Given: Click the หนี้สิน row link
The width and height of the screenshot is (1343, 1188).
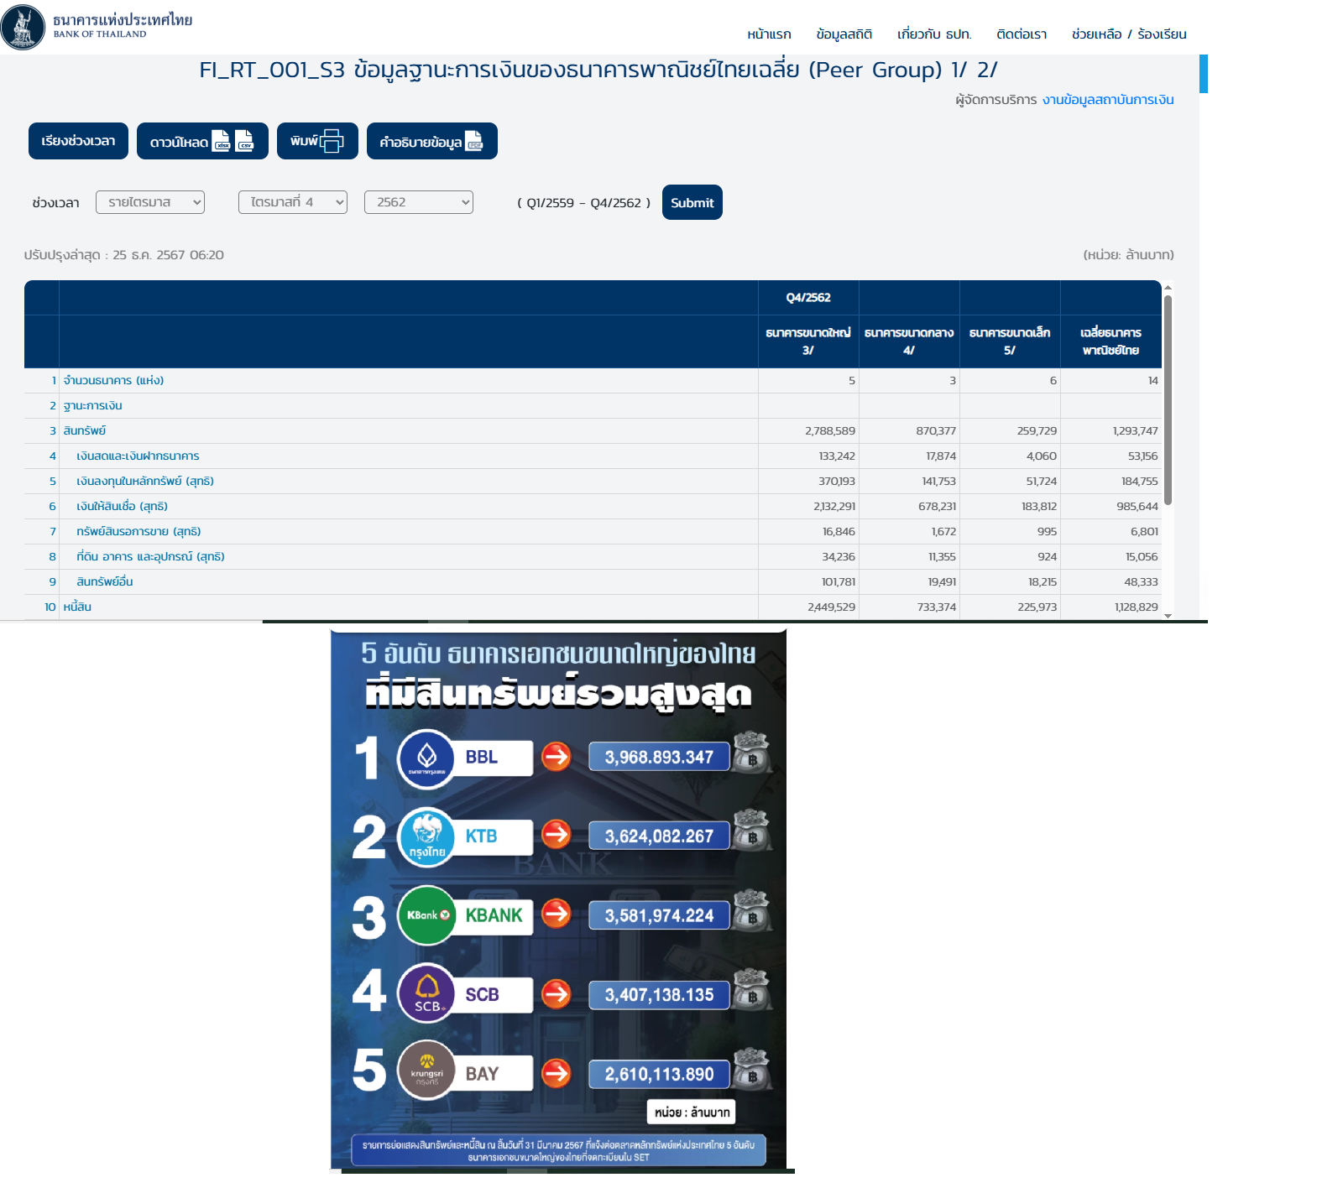Looking at the screenshot, I should [x=77, y=607].
